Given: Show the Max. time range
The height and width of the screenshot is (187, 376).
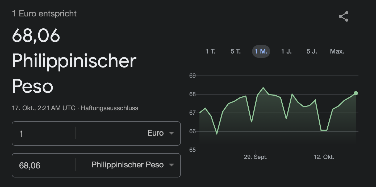Looking at the screenshot, I should click(x=337, y=51).
